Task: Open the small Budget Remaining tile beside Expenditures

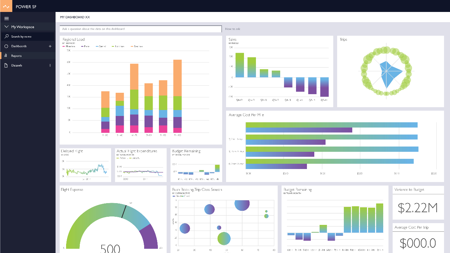Action: pyautogui.click(x=196, y=165)
